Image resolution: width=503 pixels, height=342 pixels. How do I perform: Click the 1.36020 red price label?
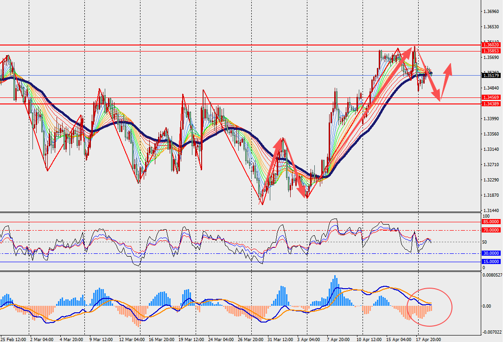pos(490,45)
